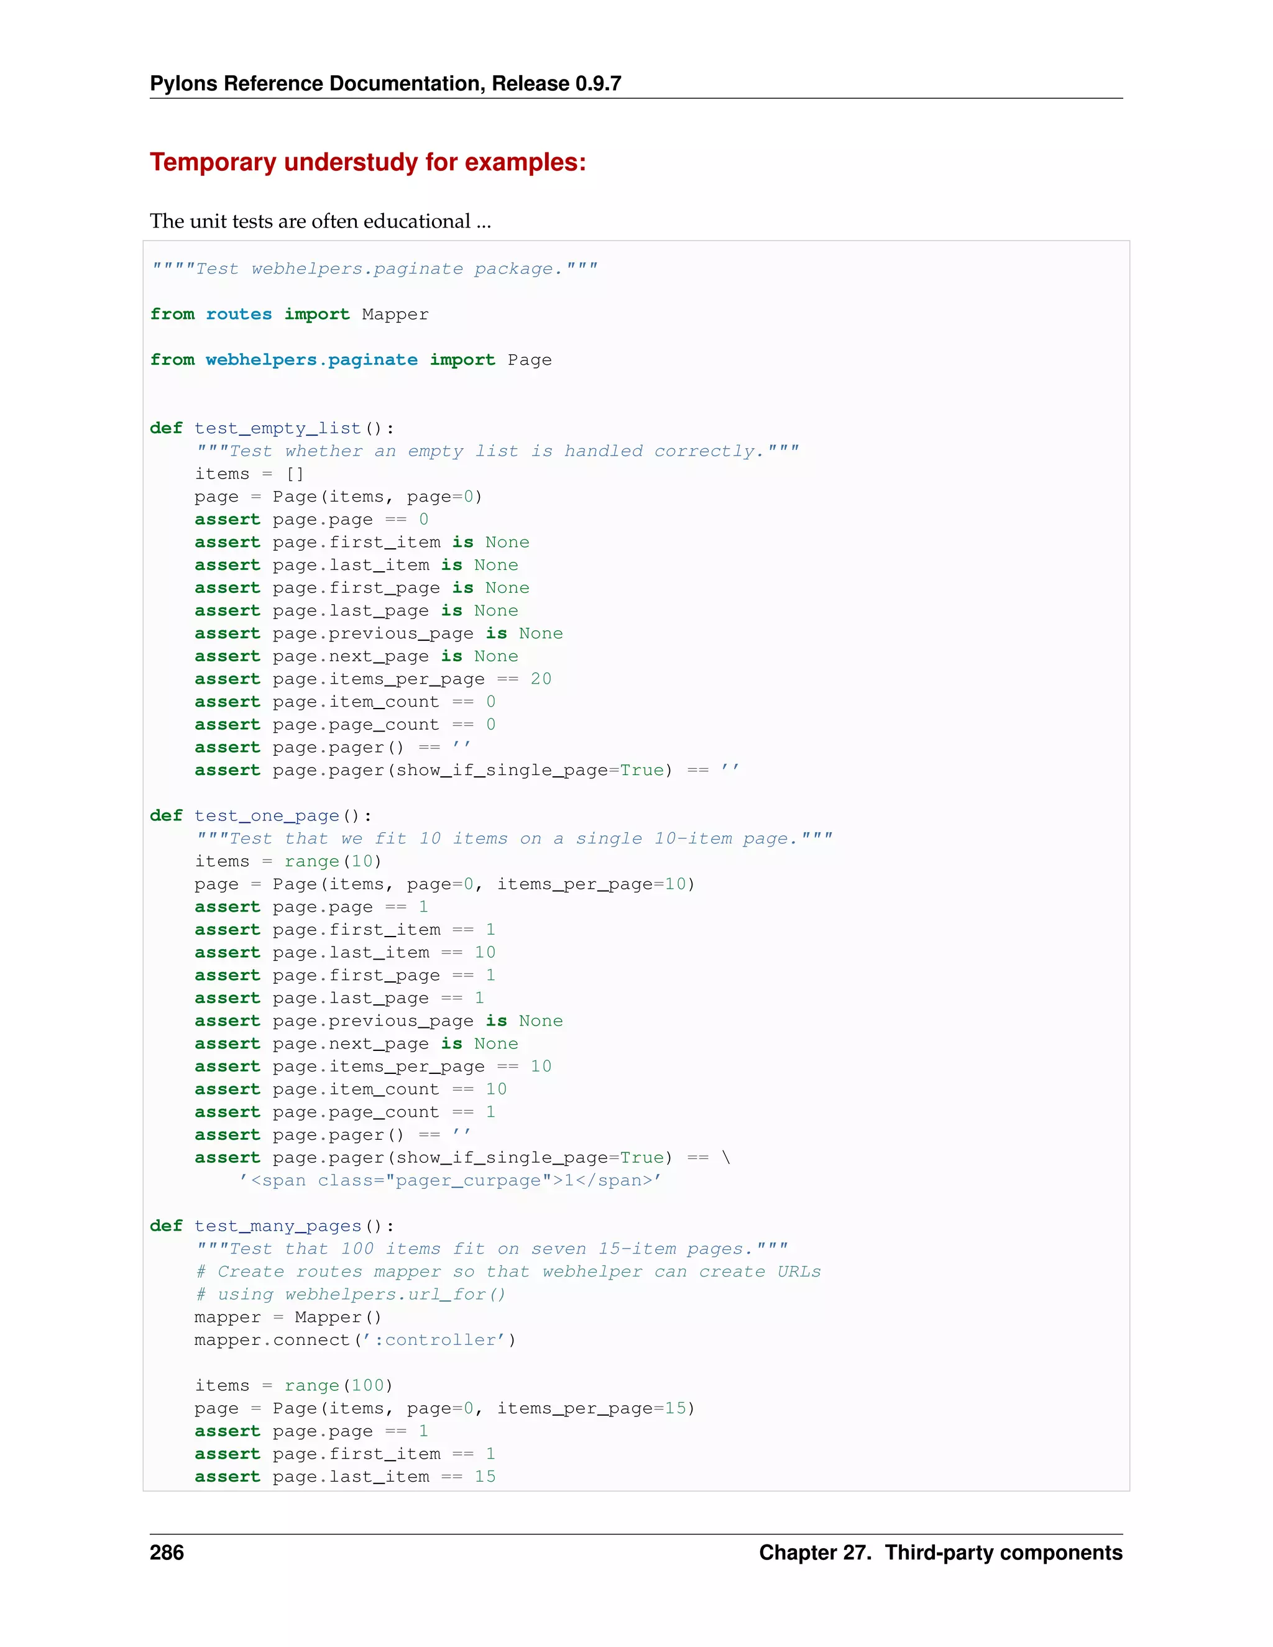Click the line 'from routes import Mapper'
The width and height of the screenshot is (1273, 1647).
[x=290, y=314]
